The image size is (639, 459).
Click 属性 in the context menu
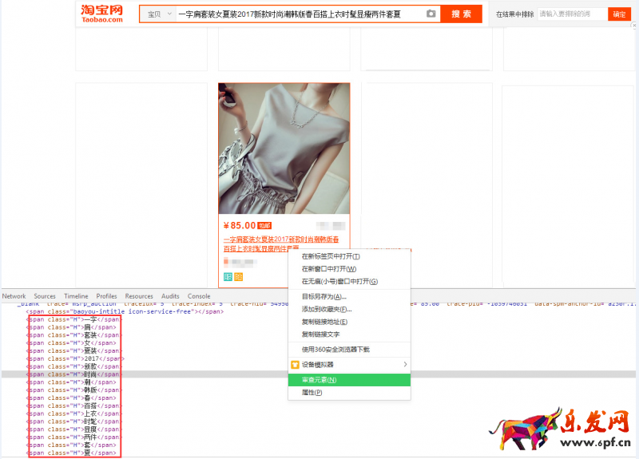312,393
